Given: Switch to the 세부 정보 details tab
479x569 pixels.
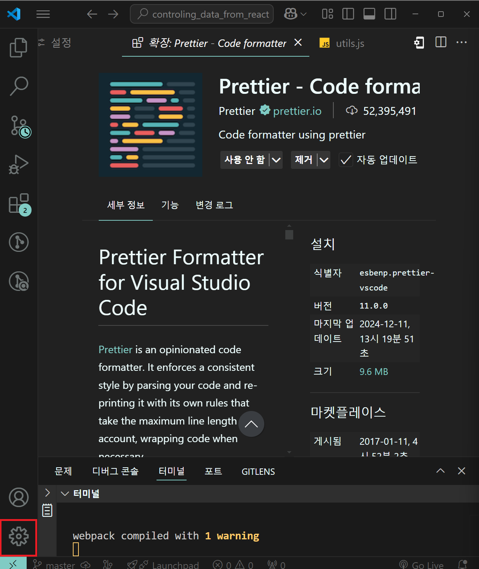Looking at the screenshot, I should [126, 205].
